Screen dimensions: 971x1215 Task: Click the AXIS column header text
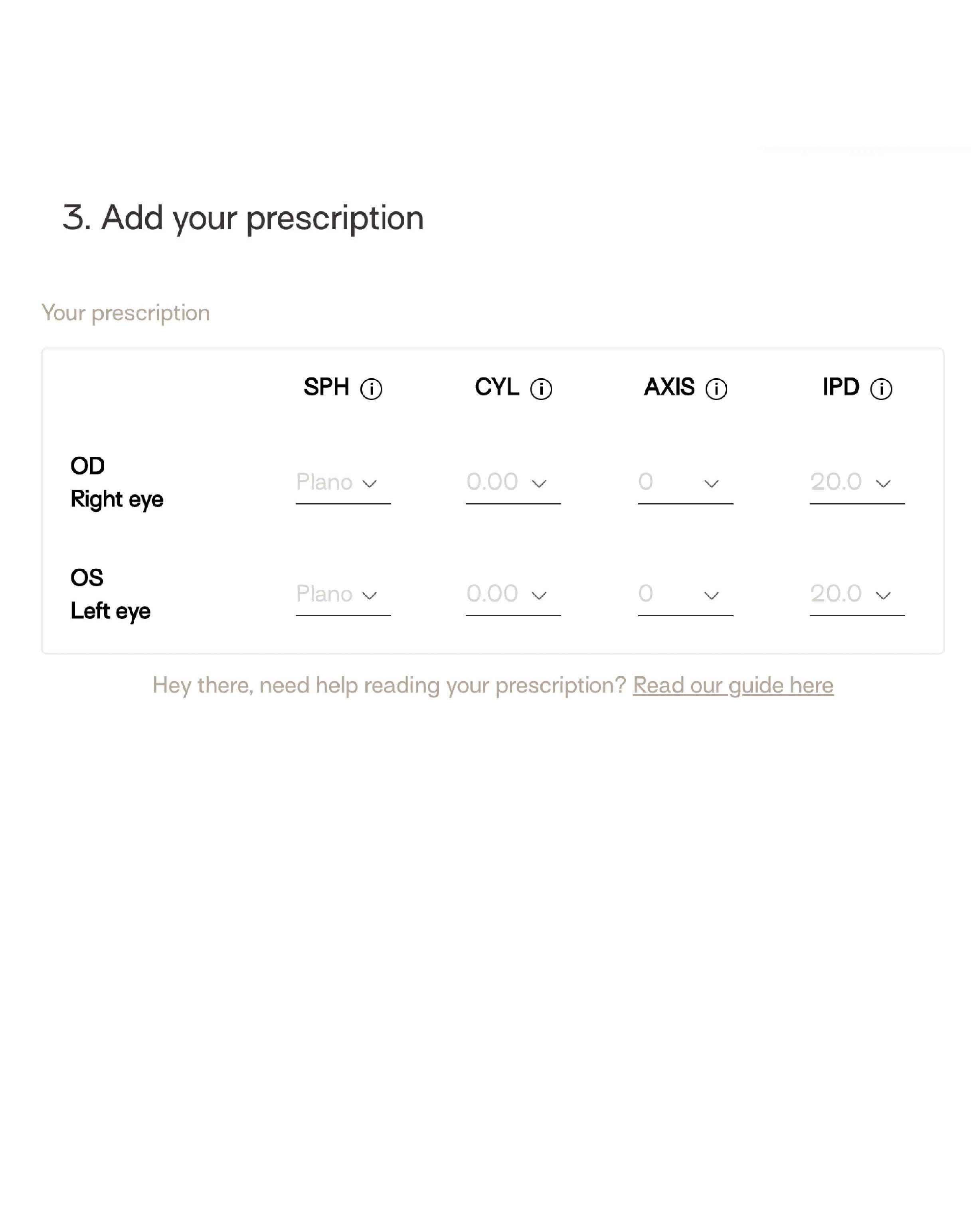[x=669, y=387]
